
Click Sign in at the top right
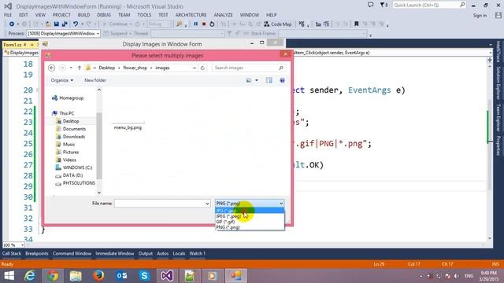tap(480, 16)
